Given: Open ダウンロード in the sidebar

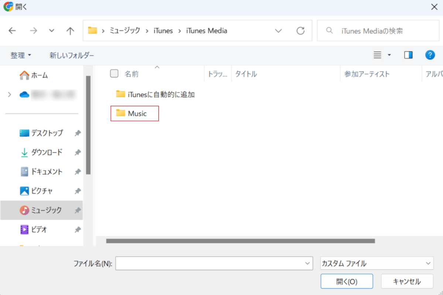Looking at the screenshot, I should click(x=41, y=152).
